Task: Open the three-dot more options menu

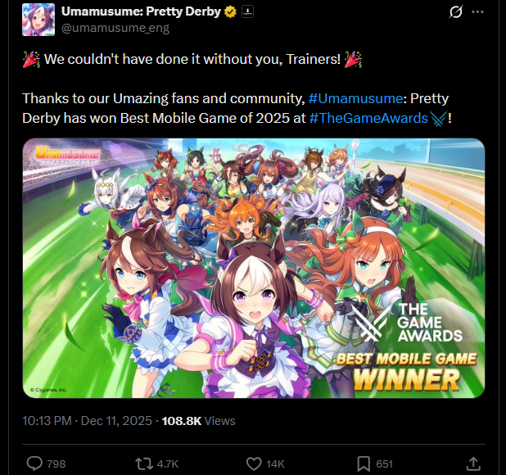Action: tap(477, 12)
